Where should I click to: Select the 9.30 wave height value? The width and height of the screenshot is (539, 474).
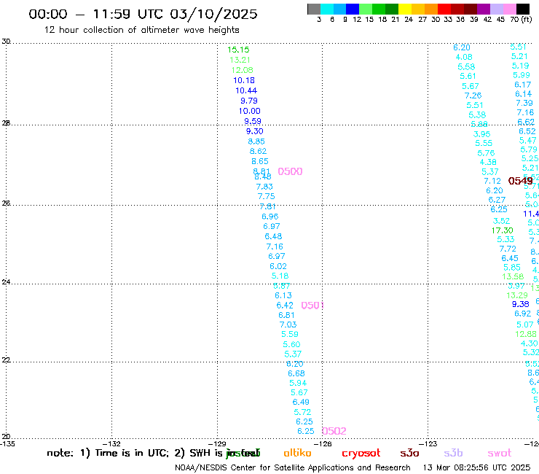[x=255, y=131]
